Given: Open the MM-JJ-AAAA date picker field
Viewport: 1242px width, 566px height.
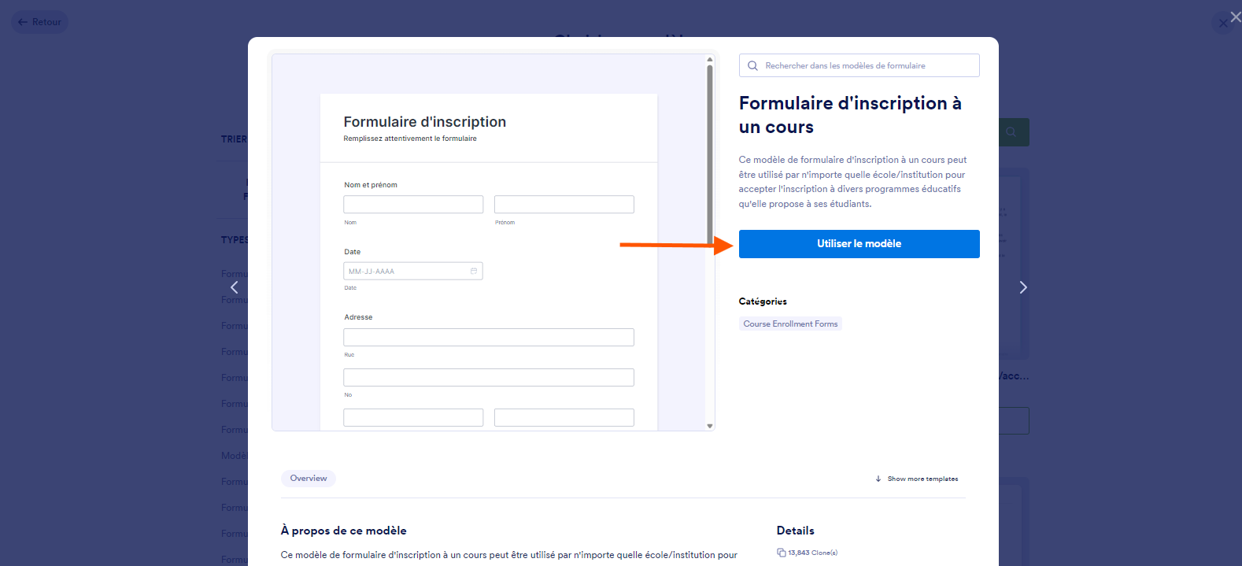Looking at the screenshot, I should (x=405, y=271).
